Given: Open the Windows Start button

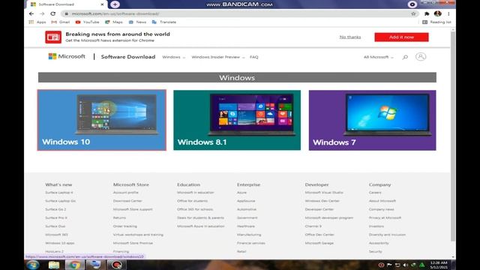Looking at the screenshot, I should tap(33, 265).
